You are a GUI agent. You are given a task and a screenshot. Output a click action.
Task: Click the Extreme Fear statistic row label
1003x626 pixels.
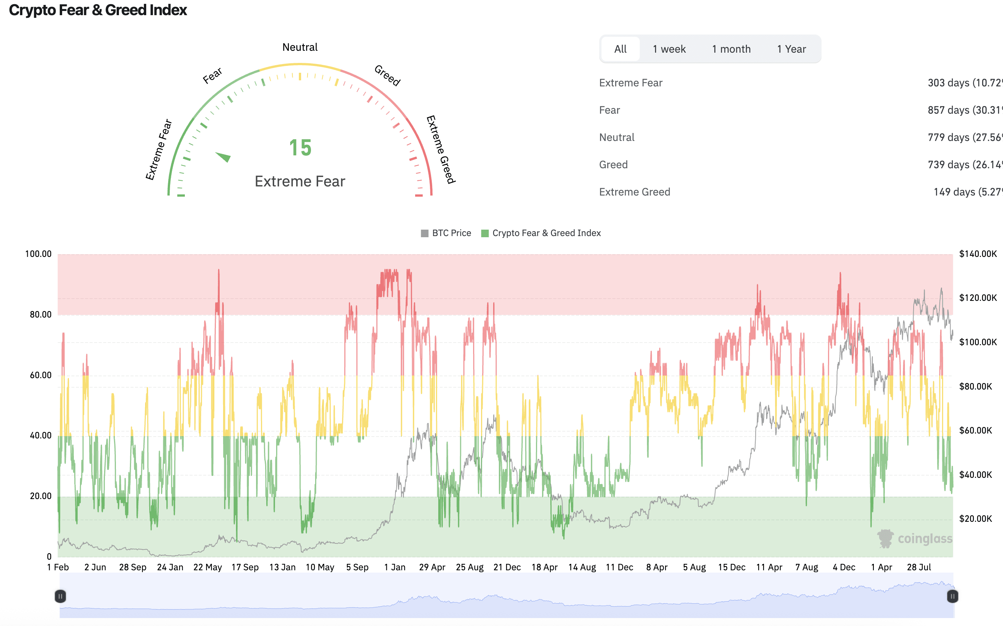pyautogui.click(x=630, y=83)
